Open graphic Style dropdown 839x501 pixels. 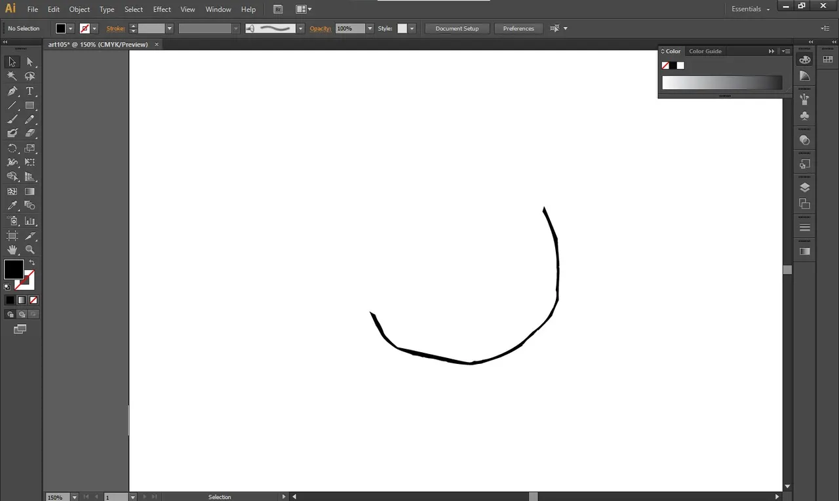[412, 28]
